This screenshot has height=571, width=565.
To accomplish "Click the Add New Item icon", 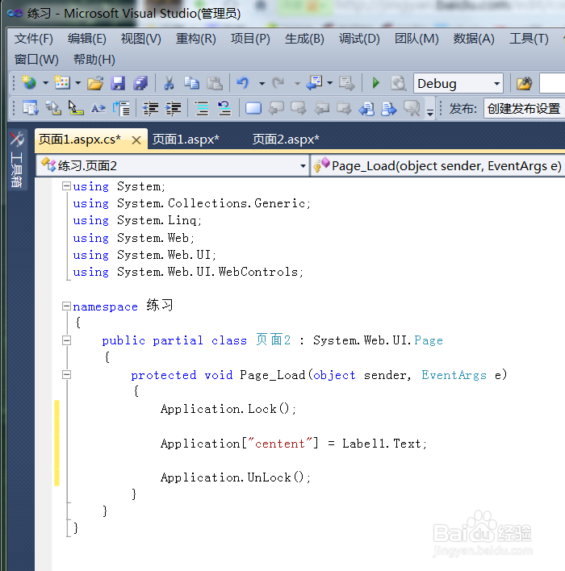I will coord(62,83).
